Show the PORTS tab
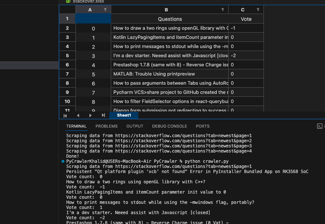 [x=202, y=126]
